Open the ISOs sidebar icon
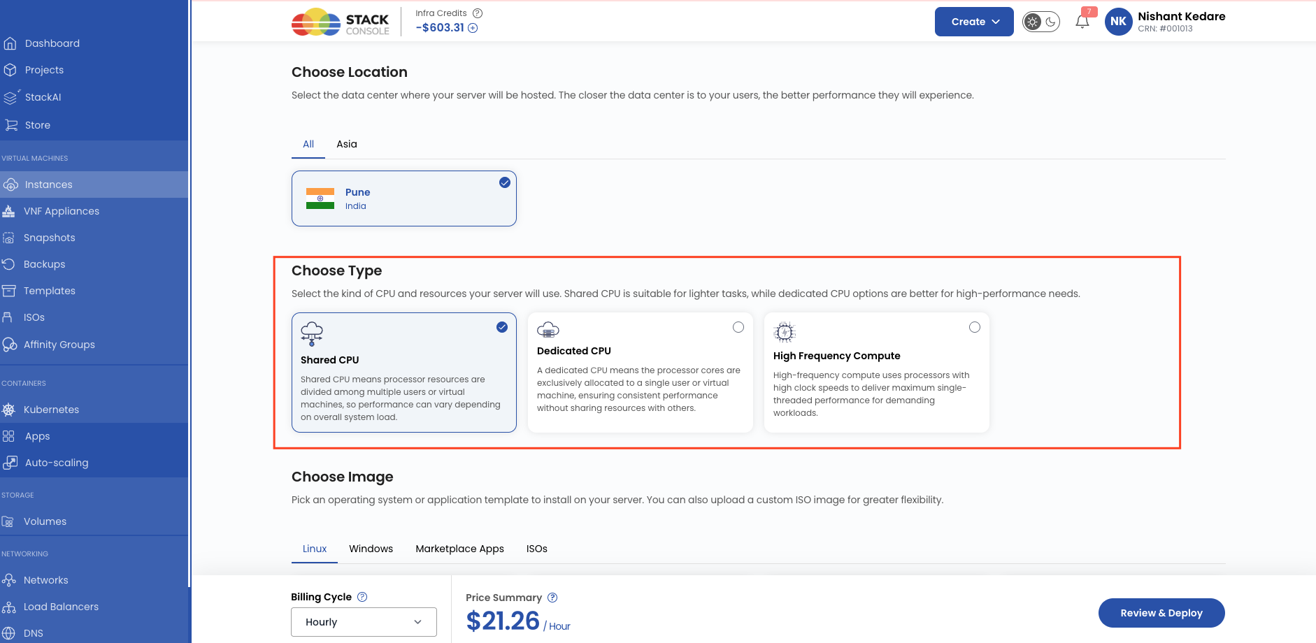This screenshot has width=1316, height=643. tap(8, 317)
